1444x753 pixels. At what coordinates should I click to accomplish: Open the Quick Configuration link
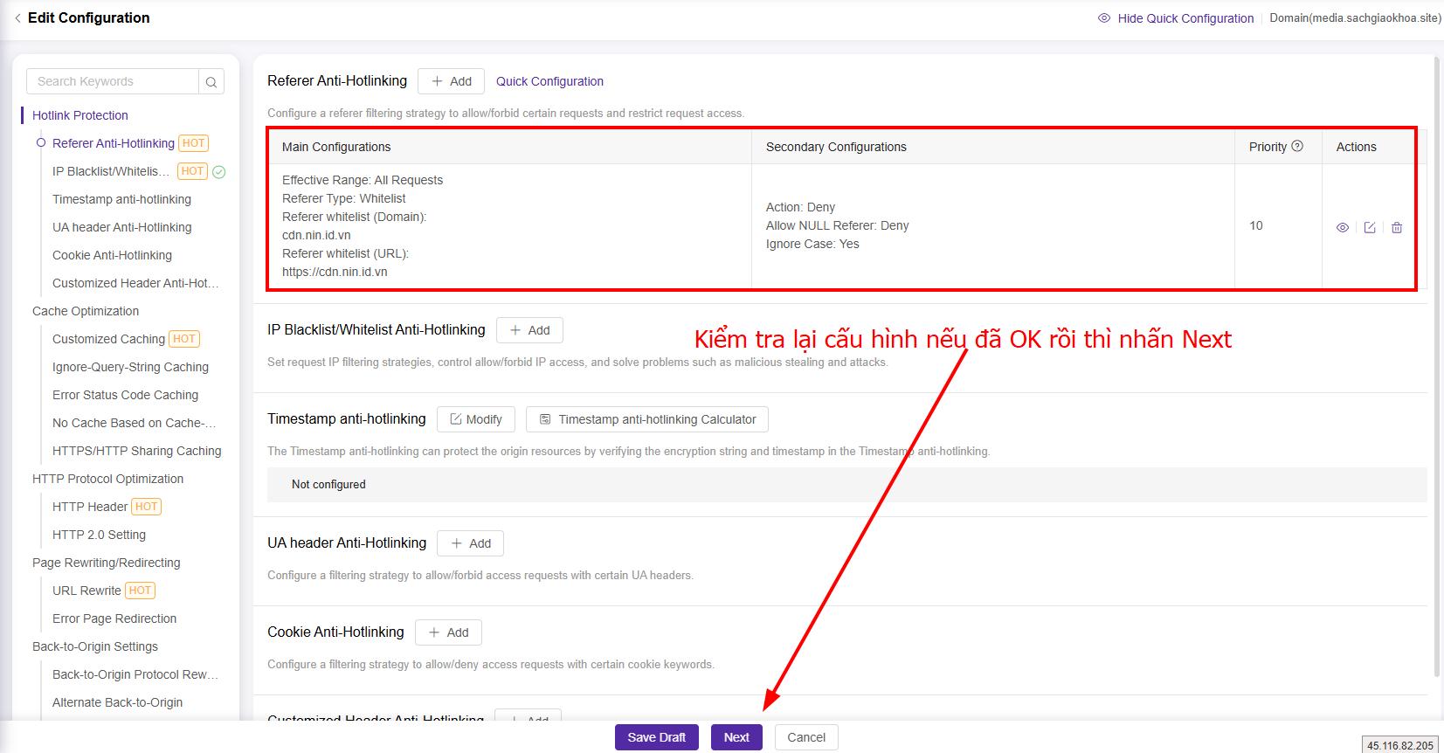tap(549, 81)
